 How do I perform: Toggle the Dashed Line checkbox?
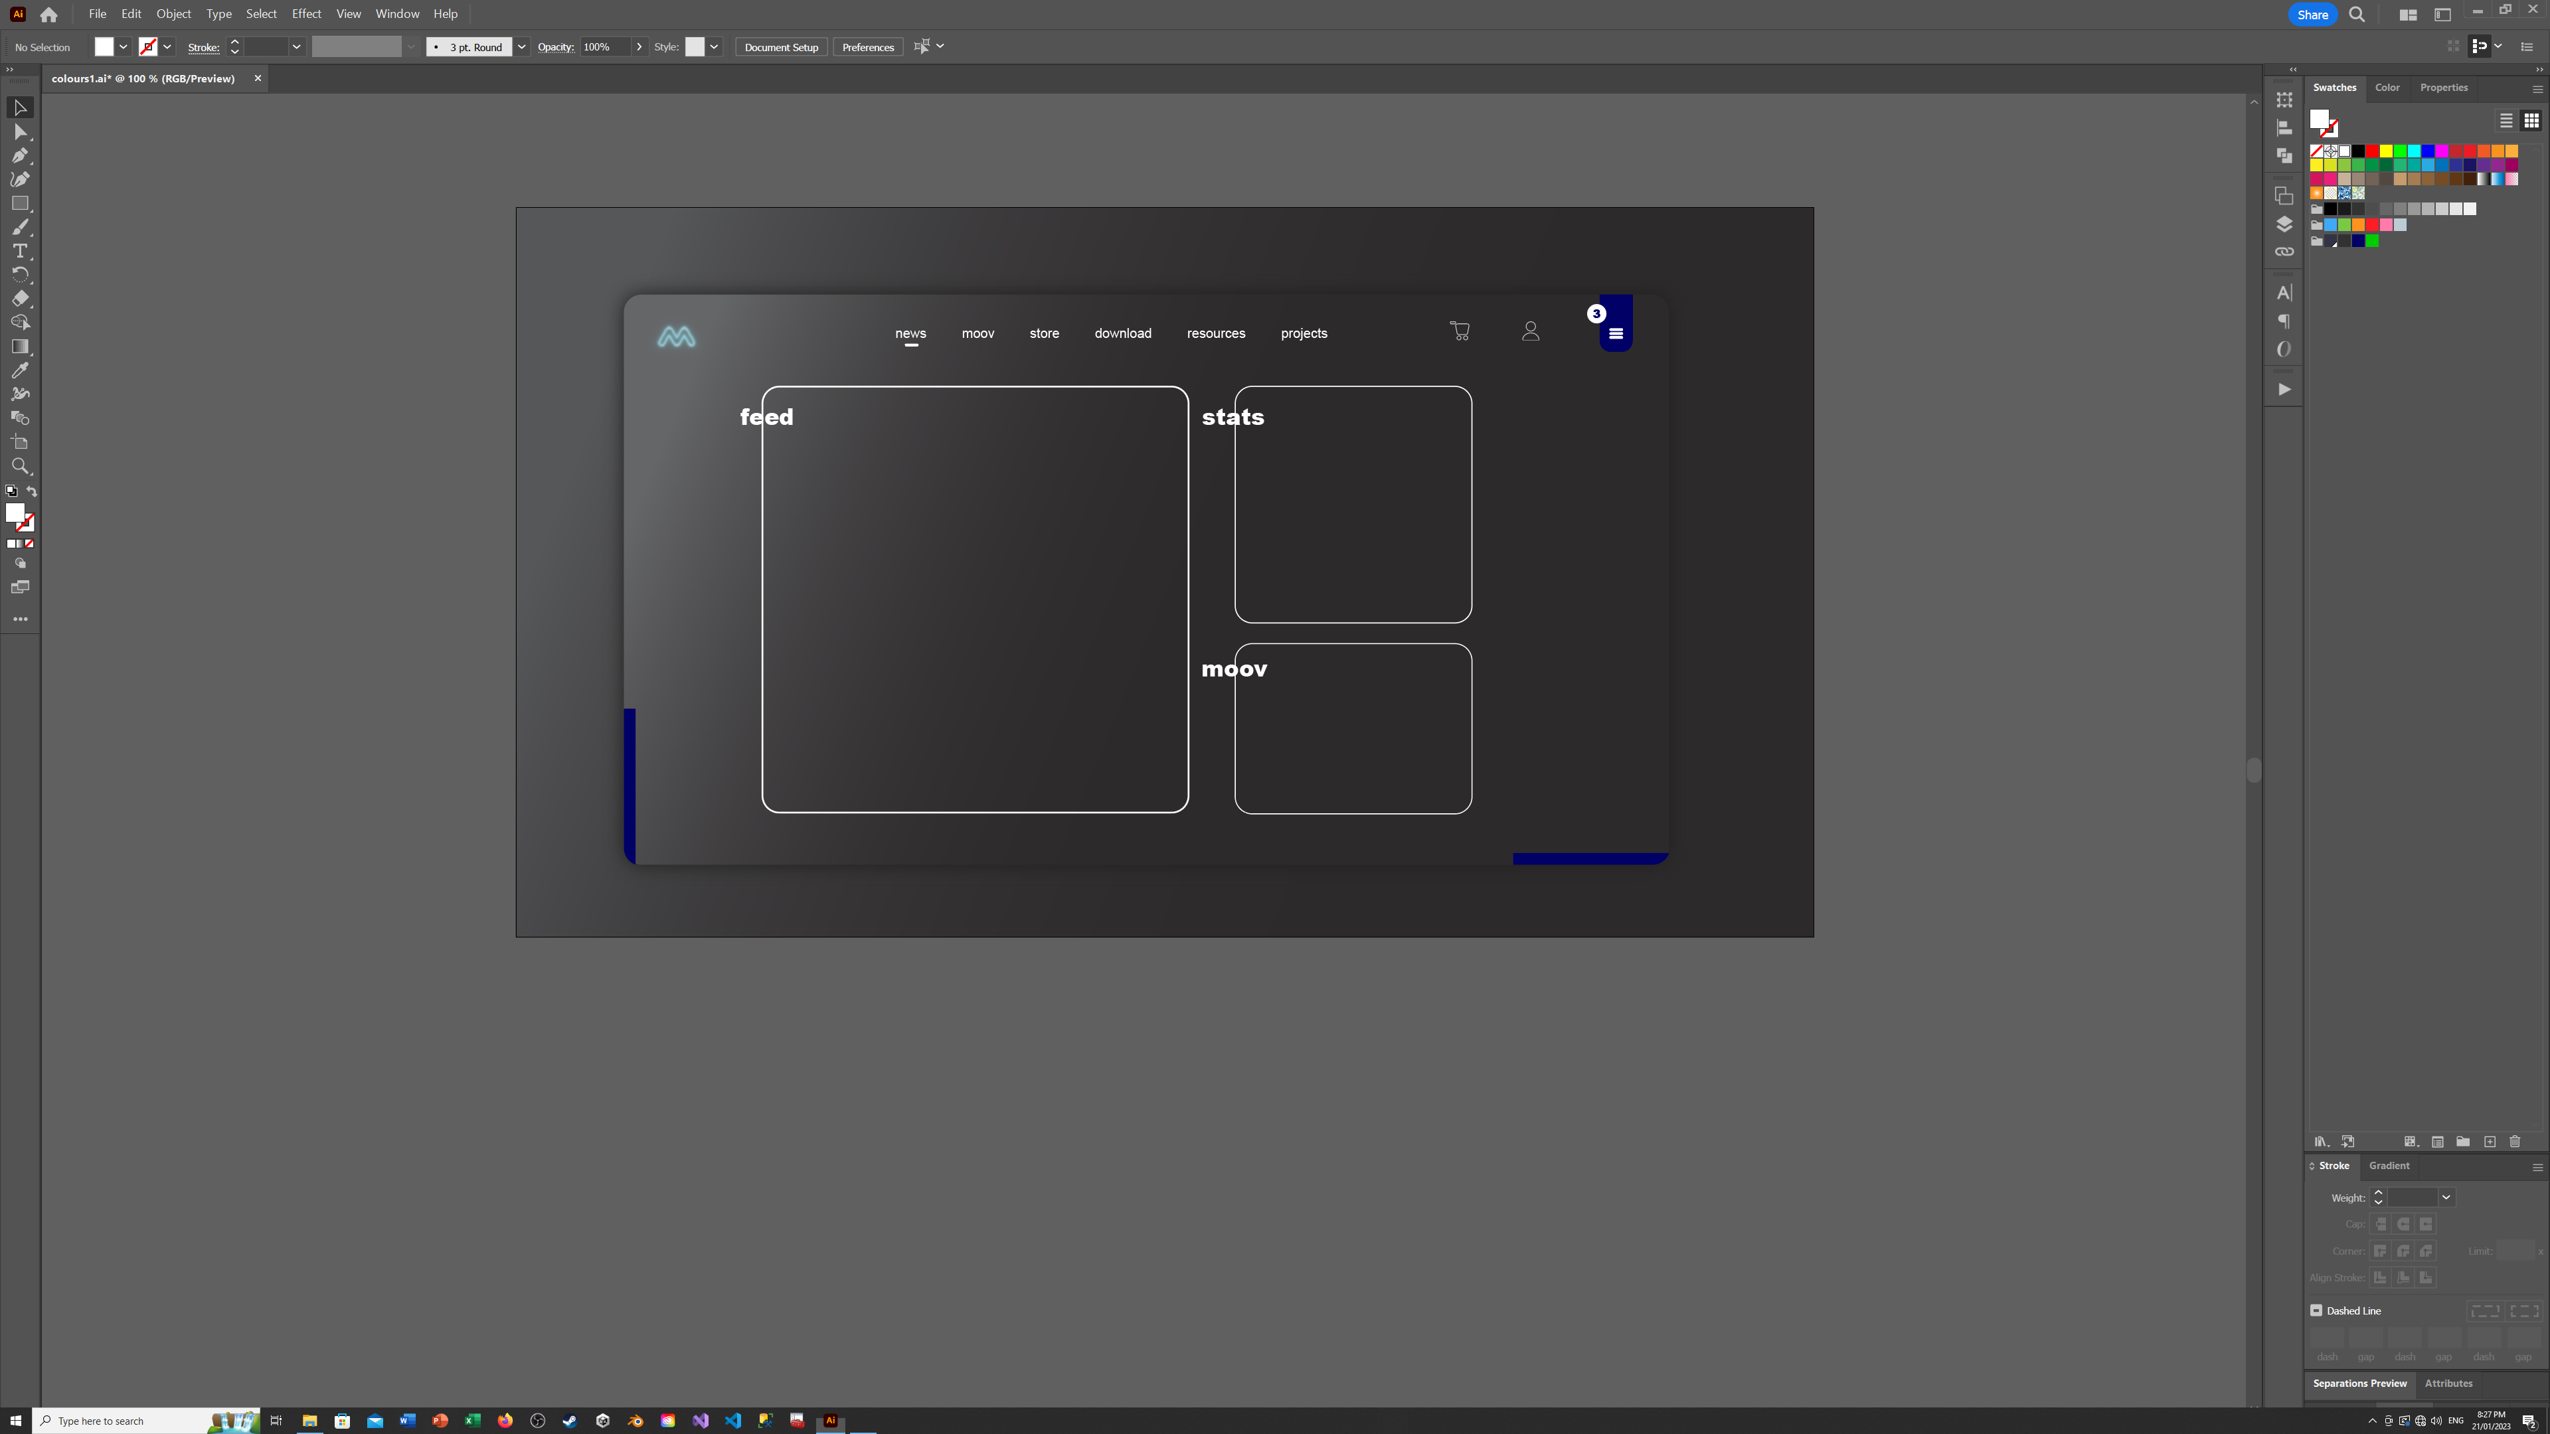tap(2316, 1311)
